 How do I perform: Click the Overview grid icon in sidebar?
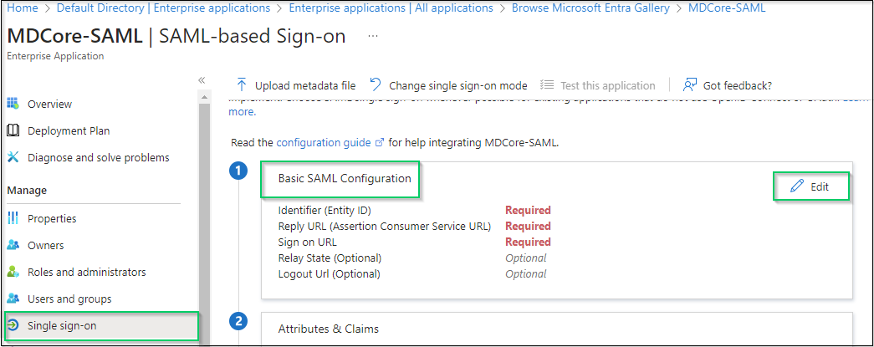tap(13, 104)
